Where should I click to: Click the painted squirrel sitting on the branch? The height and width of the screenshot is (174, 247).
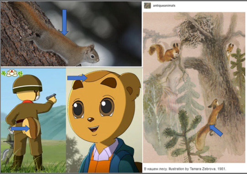165,53
